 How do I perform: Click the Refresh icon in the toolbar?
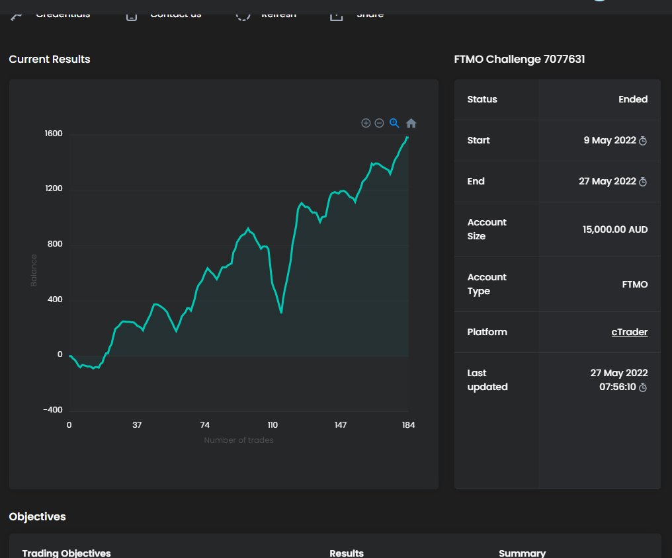point(243,13)
